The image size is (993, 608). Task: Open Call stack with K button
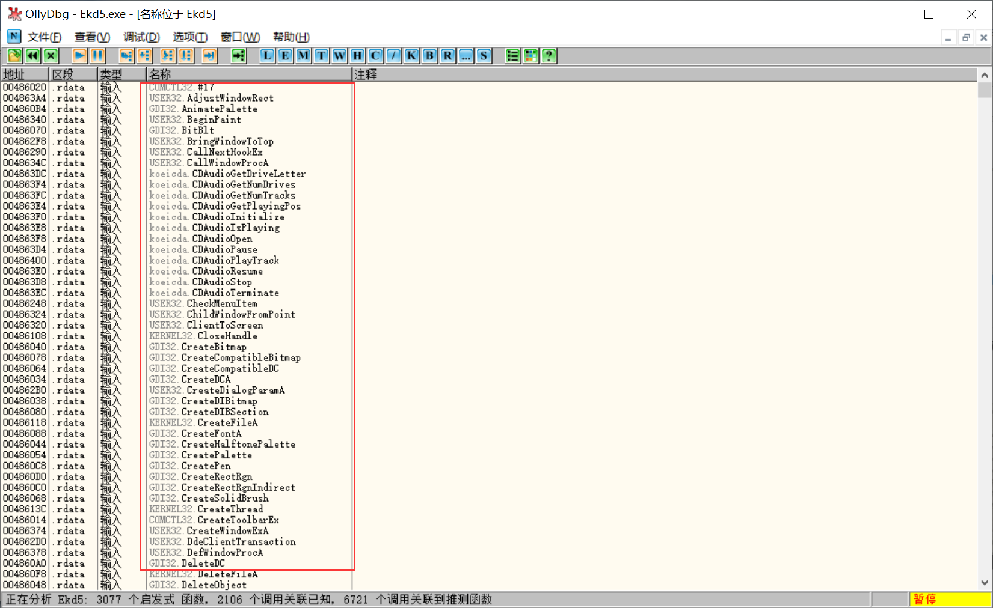point(411,56)
